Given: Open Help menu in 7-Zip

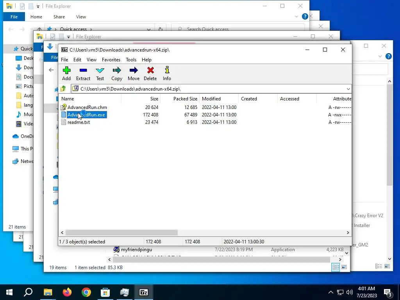Looking at the screenshot, I should (x=147, y=60).
